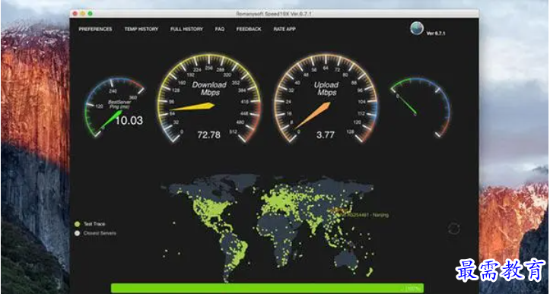550x294 pixels.
Task: Click the 72.78 download speed value
Action: (208, 135)
